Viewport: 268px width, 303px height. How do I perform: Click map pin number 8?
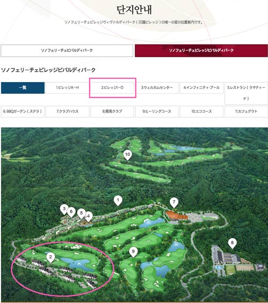pyautogui.click(x=232, y=243)
